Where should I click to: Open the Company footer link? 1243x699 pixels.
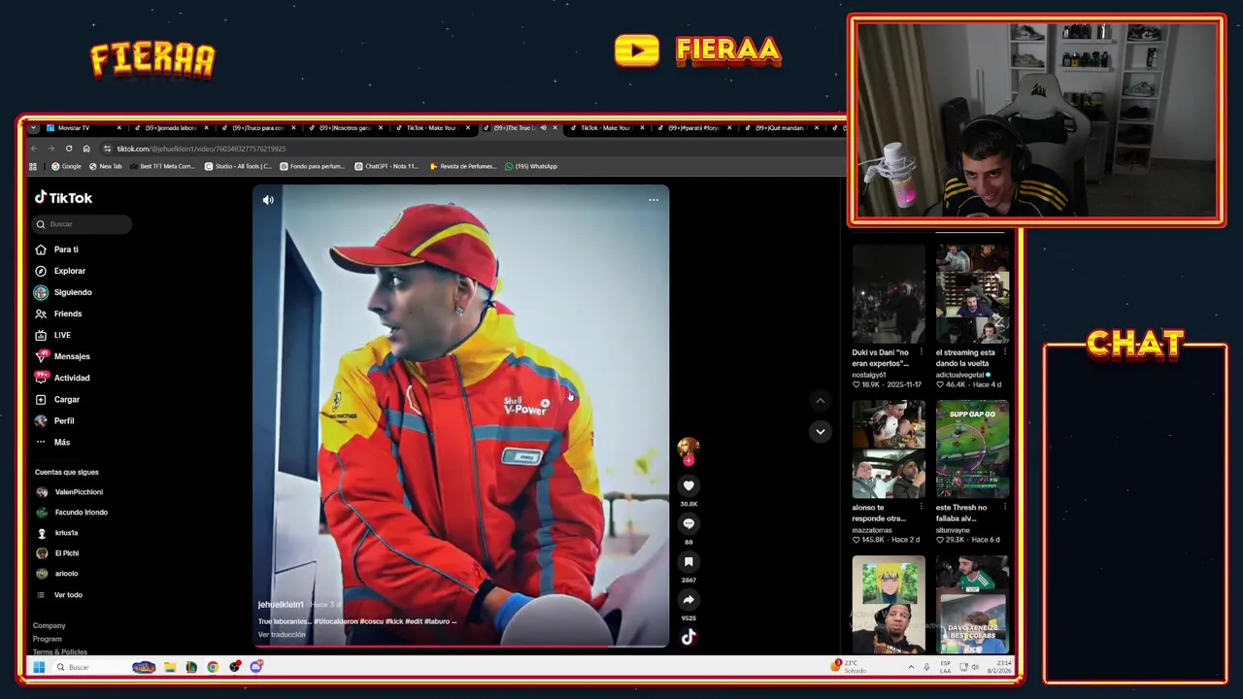click(49, 625)
